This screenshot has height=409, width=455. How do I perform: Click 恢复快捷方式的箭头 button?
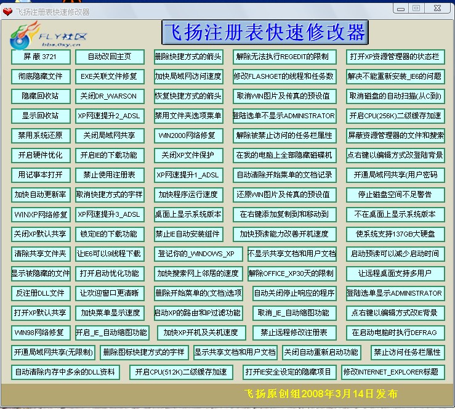pyautogui.click(x=188, y=96)
